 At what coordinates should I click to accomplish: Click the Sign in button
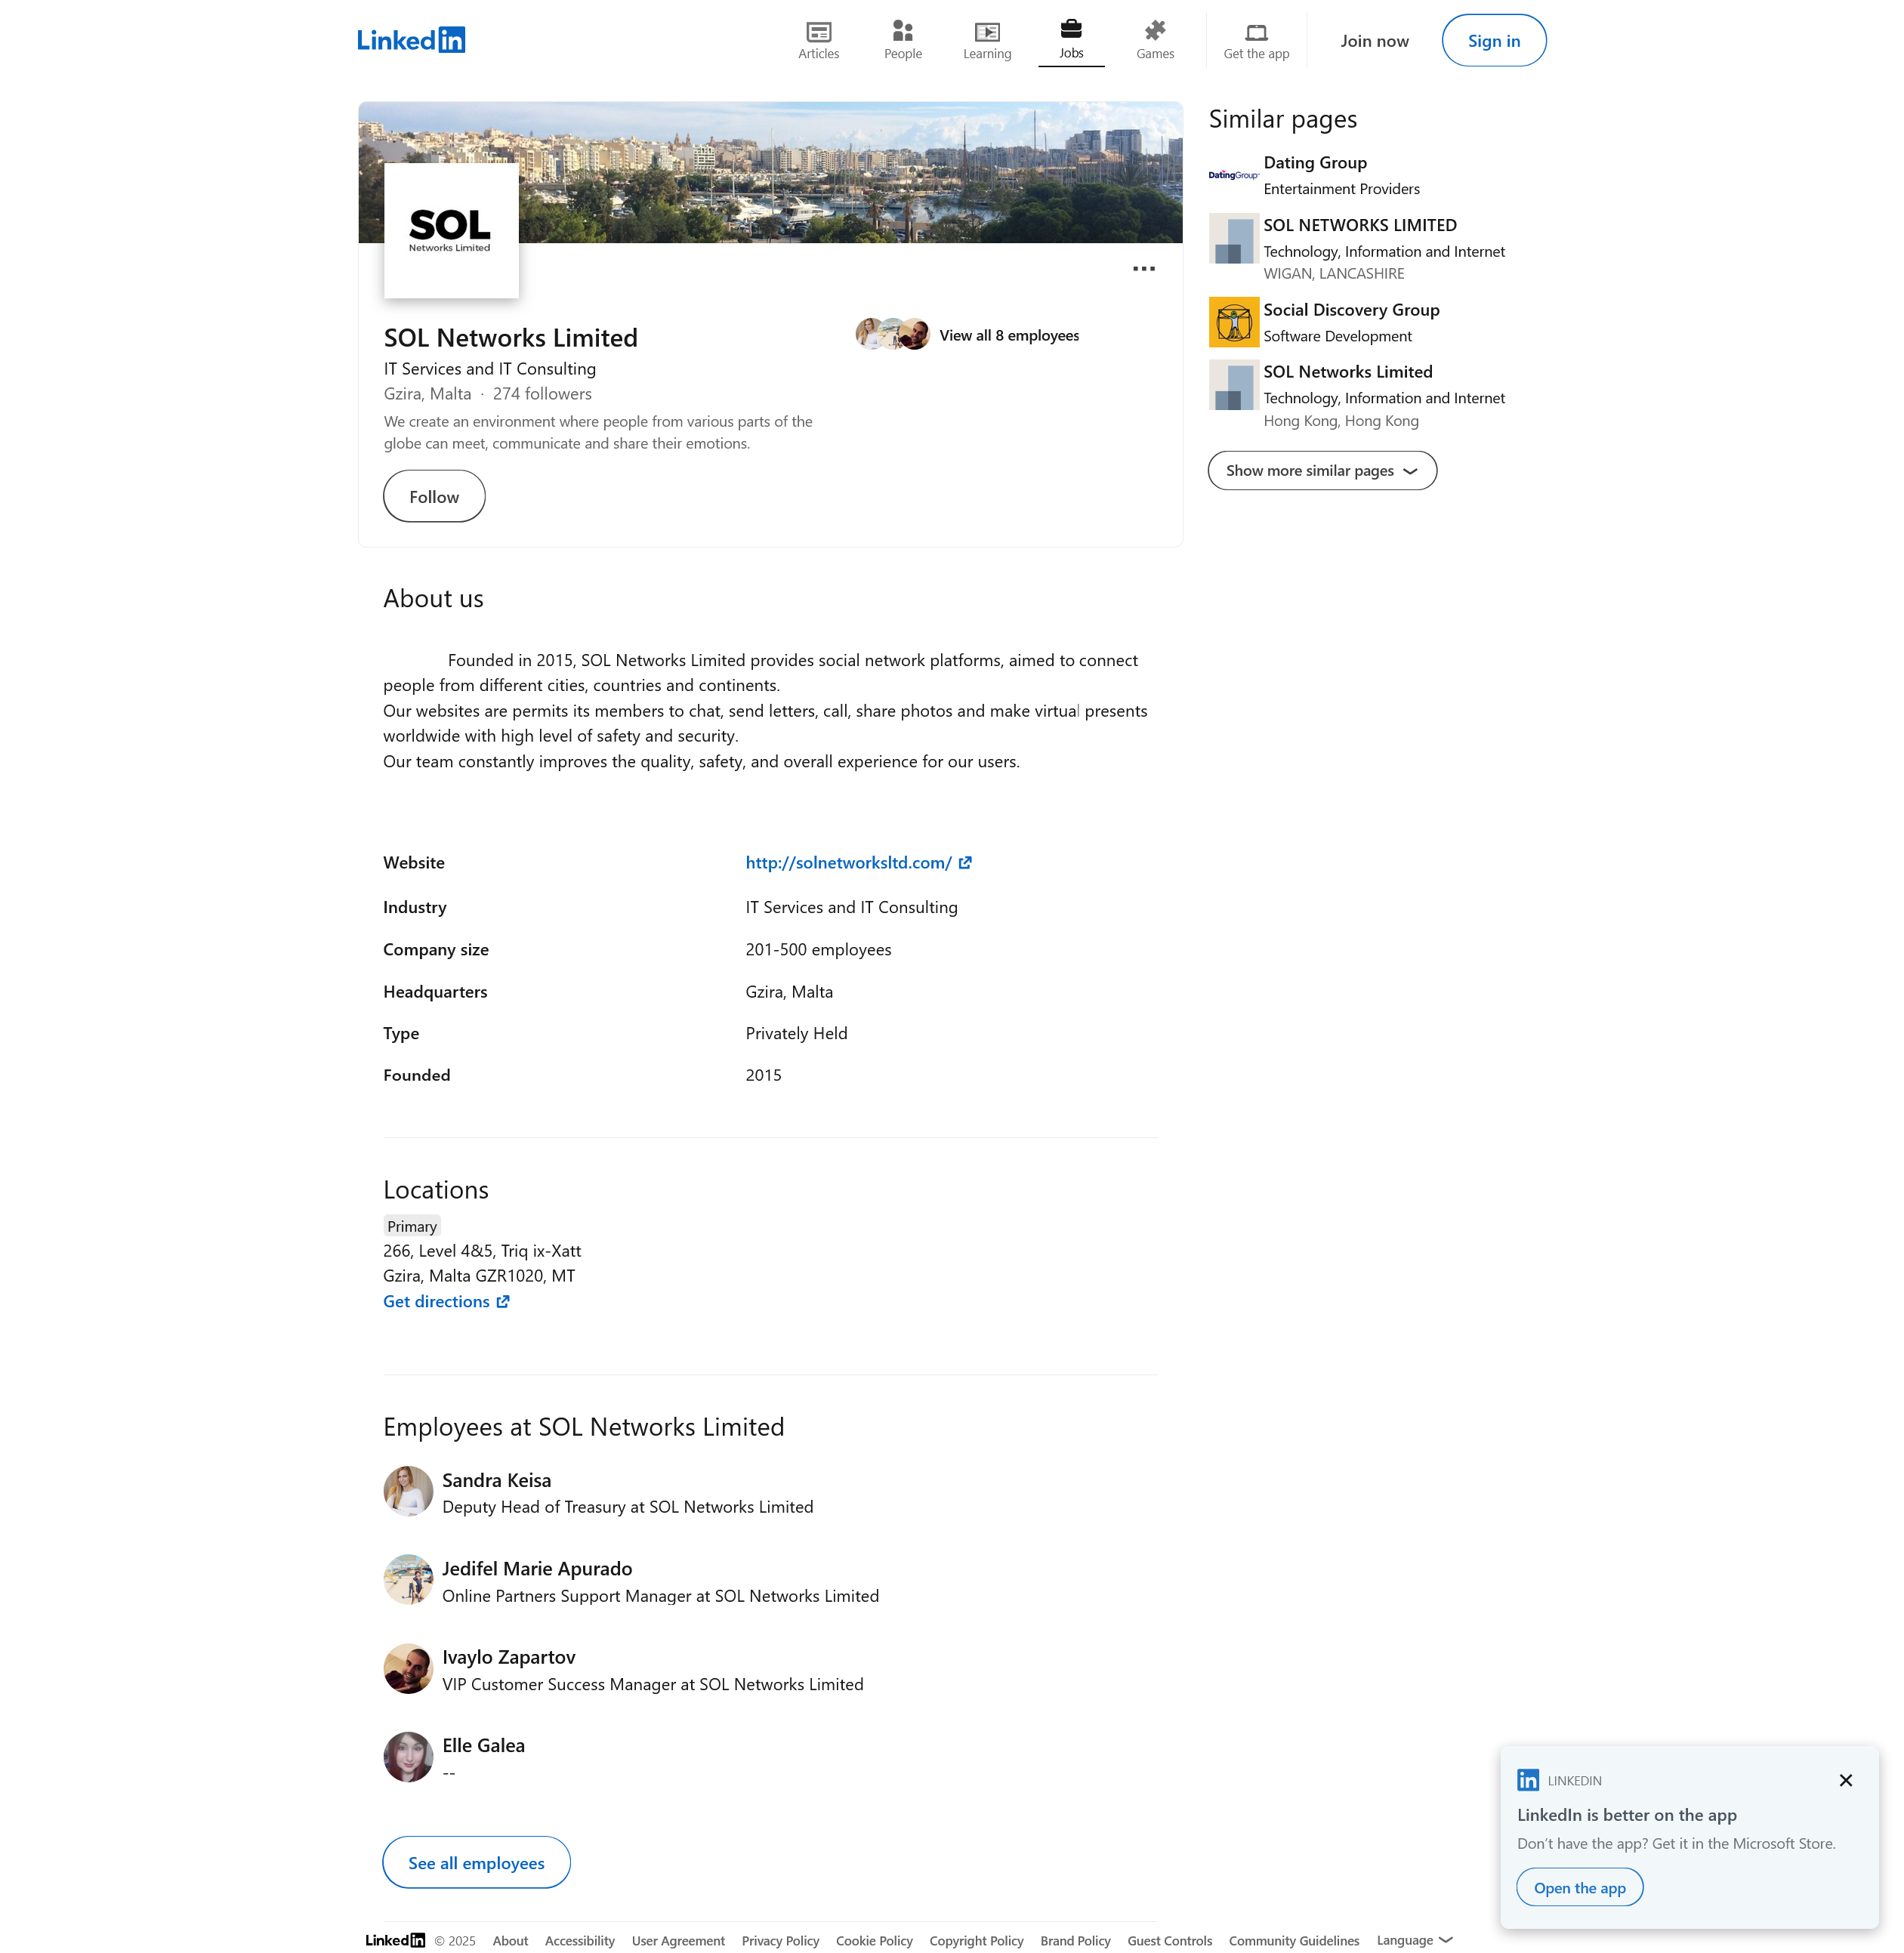click(1493, 41)
